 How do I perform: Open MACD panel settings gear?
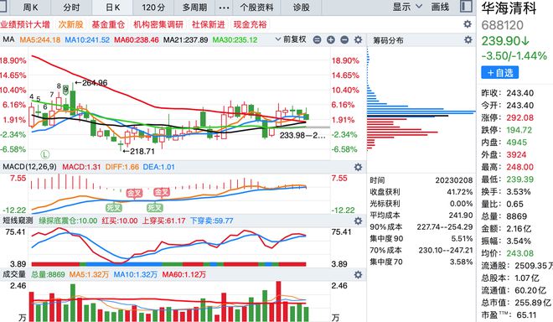click(358, 167)
